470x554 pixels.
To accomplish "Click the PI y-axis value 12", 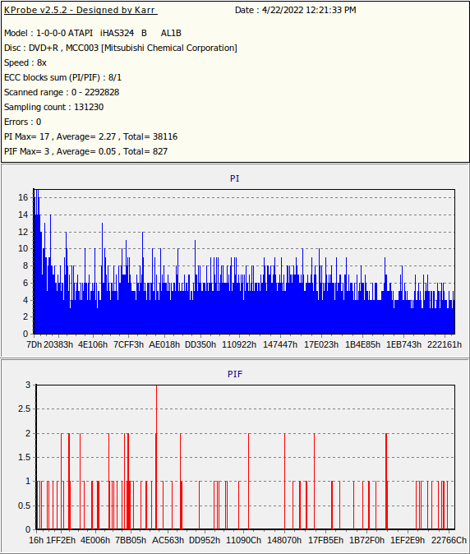I will [23, 232].
